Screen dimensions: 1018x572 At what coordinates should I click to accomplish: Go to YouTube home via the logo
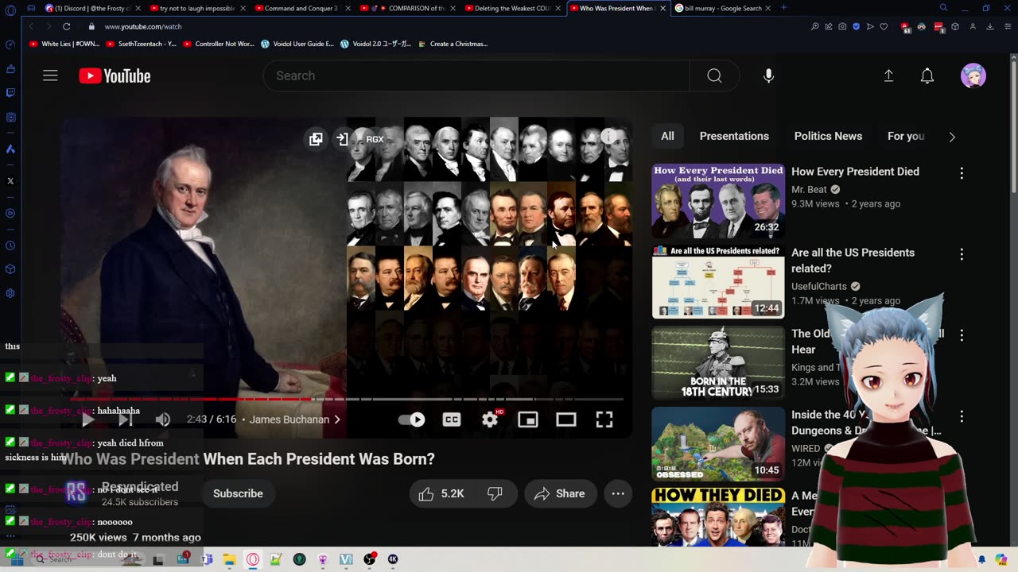tap(115, 75)
